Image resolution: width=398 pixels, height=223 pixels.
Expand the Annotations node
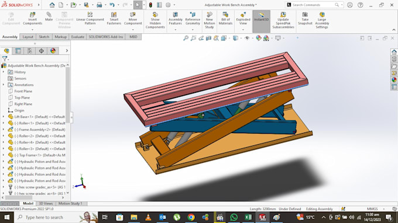pos(4,85)
